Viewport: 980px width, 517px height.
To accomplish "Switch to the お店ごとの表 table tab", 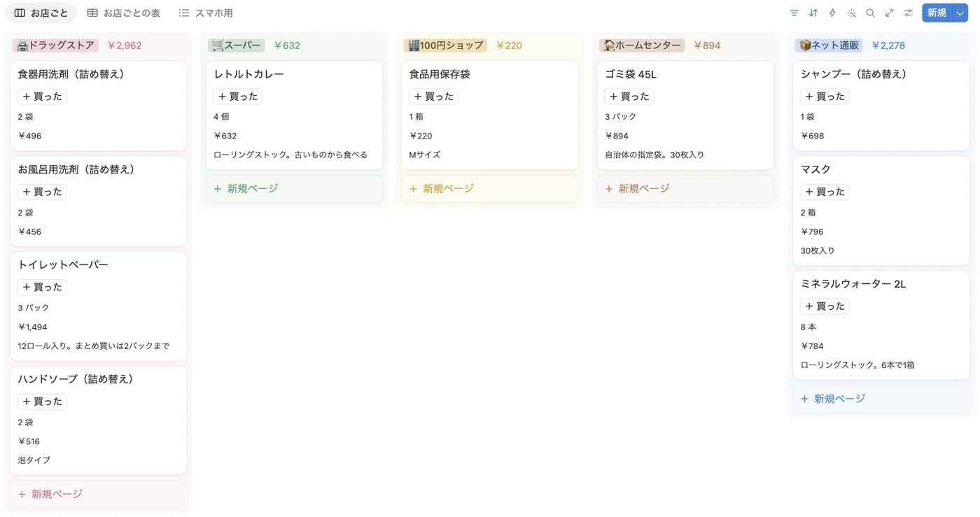I will click(123, 13).
